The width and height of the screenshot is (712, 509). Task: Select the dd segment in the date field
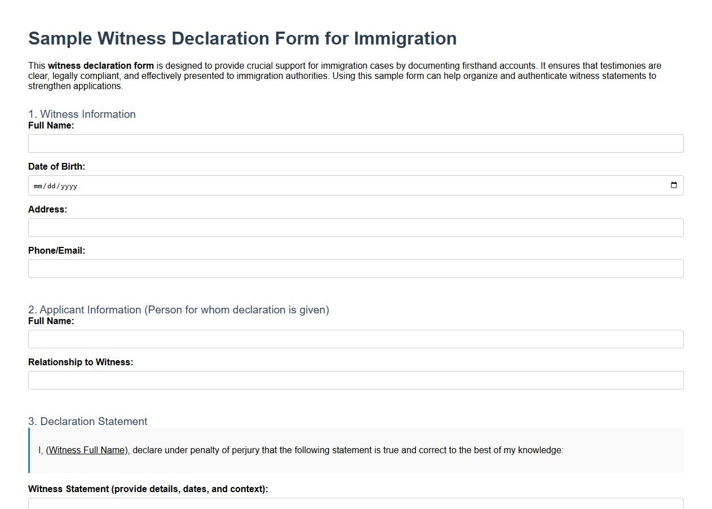(52, 185)
